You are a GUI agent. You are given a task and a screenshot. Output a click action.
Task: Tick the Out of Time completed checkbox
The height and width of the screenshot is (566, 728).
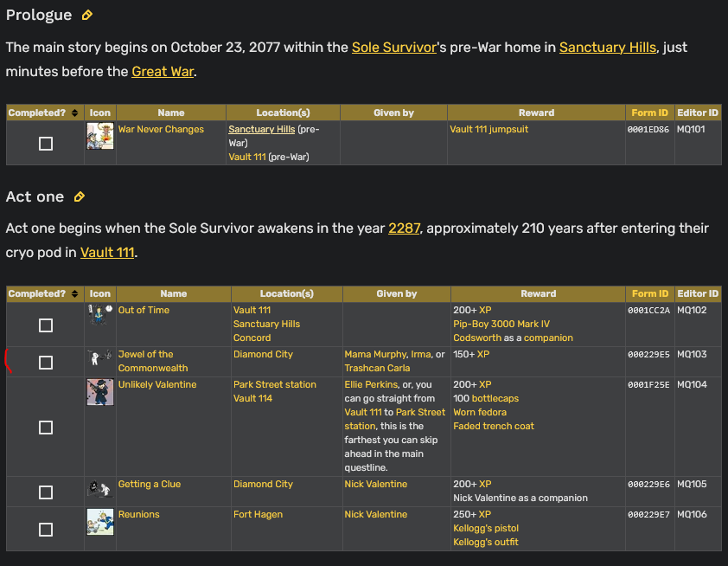[46, 325]
